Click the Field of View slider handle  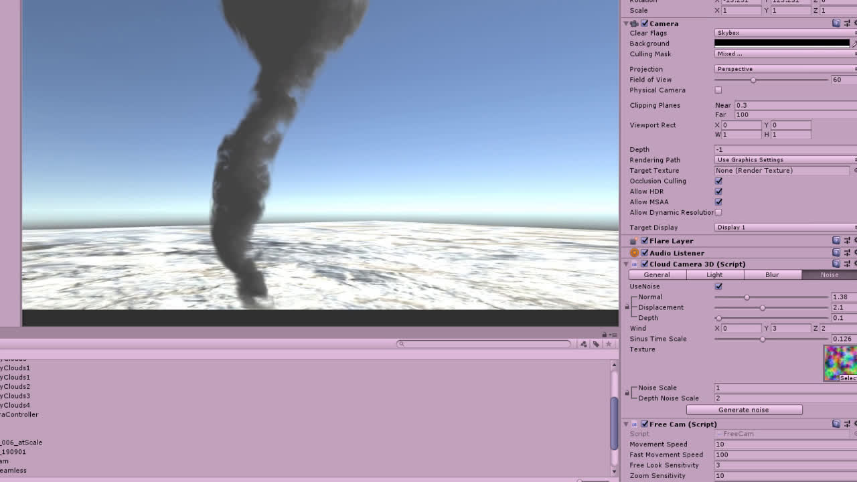click(x=753, y=80)
